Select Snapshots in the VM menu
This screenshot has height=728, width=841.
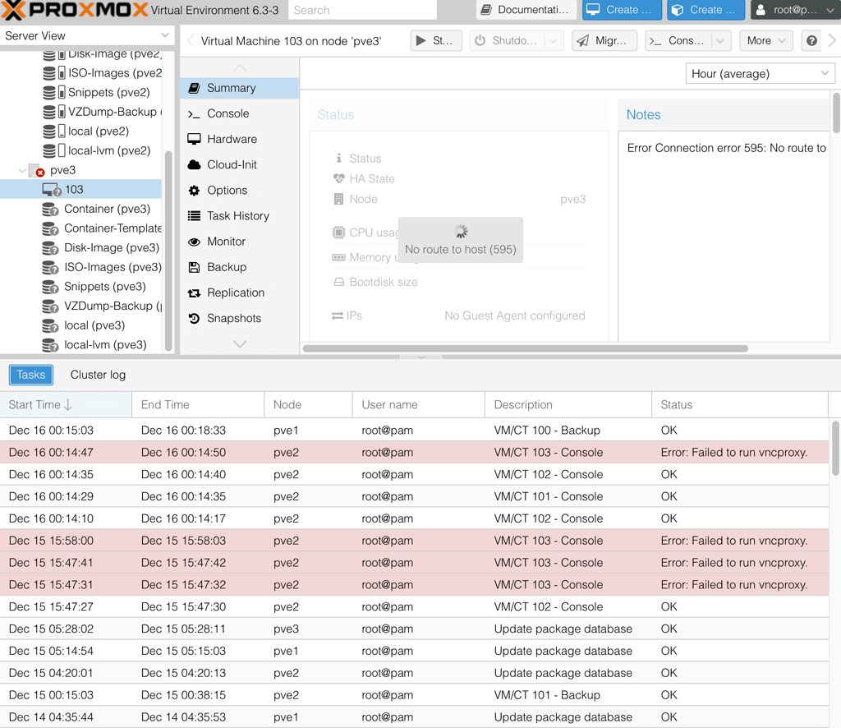(x=239, y=319)
